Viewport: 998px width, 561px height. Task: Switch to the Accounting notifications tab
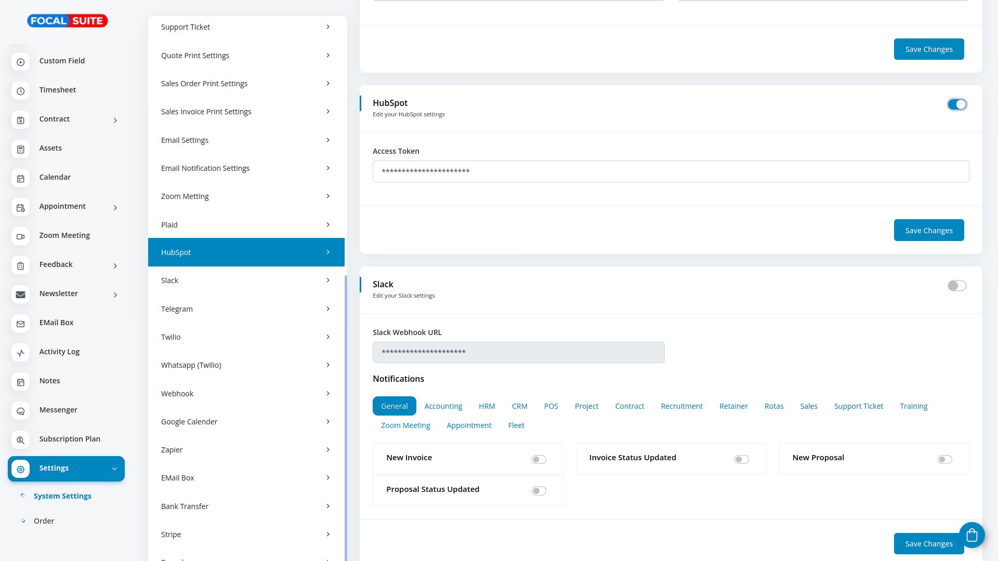coord(443,406)
